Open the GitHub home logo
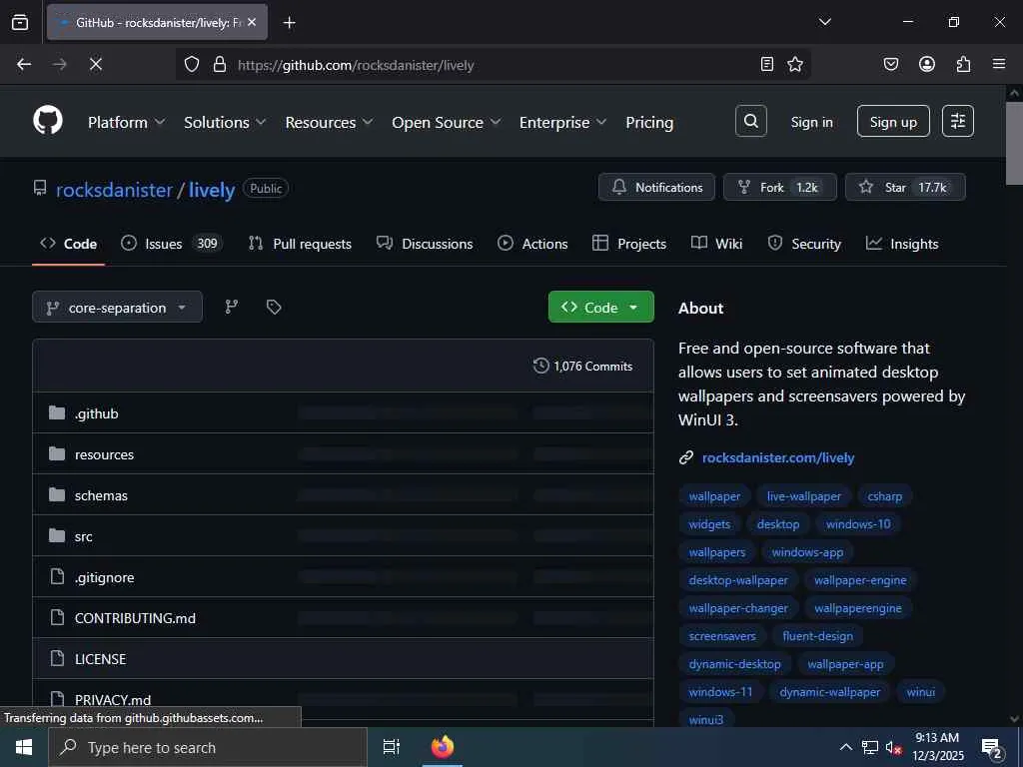The height and width of the screenshot is (767, 1023). [x=48, y=121]
